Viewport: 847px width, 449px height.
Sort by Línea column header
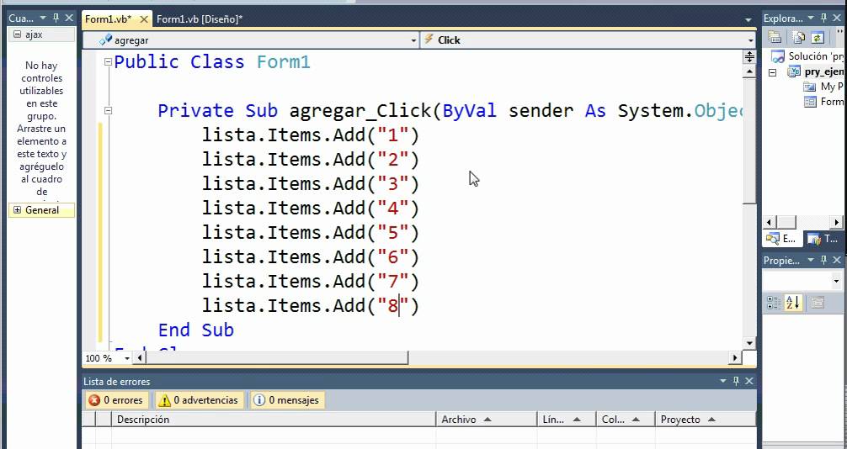click(567, 420)
